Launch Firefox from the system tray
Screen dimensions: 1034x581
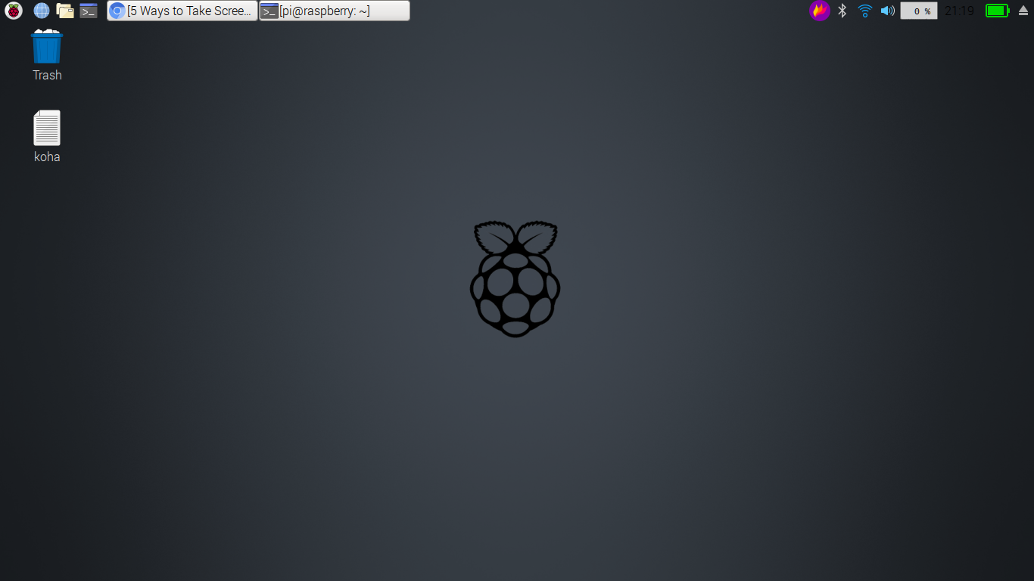click(x=820, y=11)
